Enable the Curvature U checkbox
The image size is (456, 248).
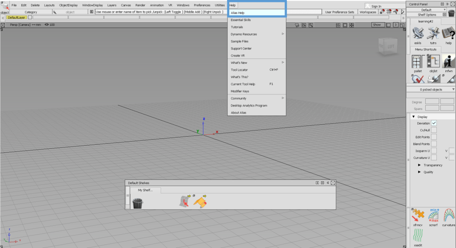[x=434, y=158]
